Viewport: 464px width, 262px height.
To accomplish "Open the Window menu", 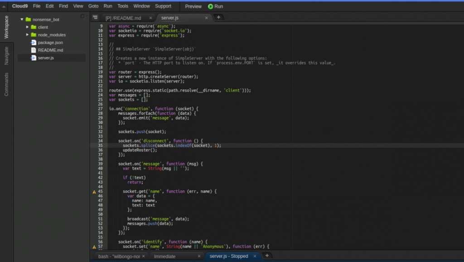I will click(x=141, y=6).
